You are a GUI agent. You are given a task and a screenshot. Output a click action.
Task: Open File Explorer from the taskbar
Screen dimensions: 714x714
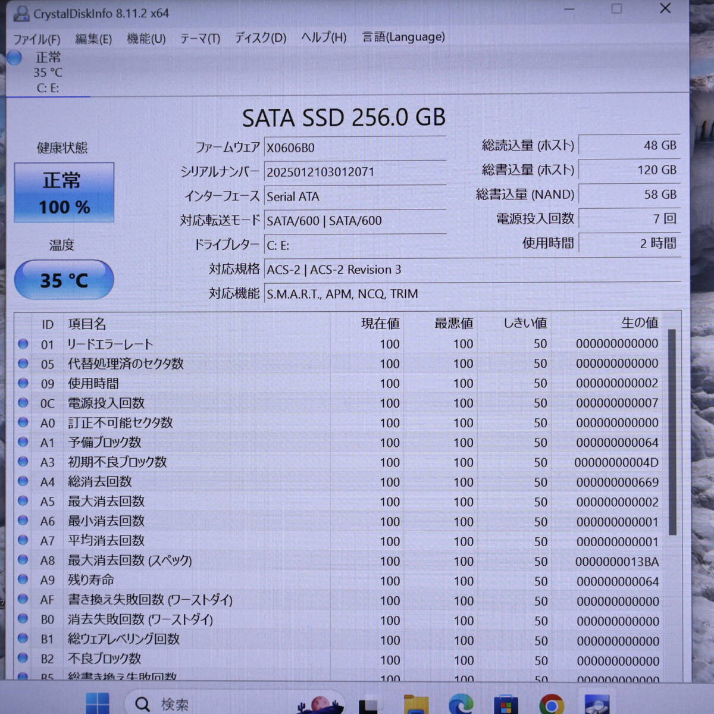pos(416,704)
